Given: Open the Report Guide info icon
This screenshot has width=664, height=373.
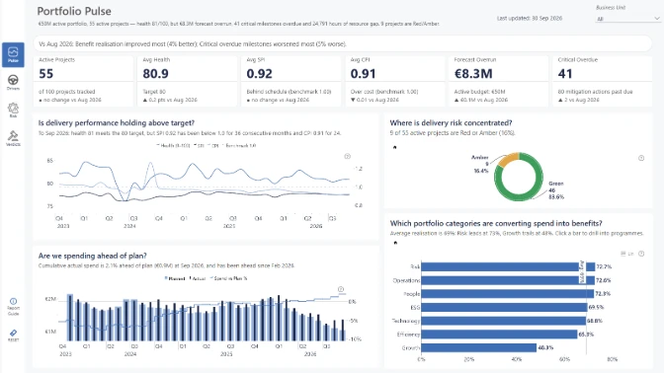Looking at the screenshot, I should click(13, 306).
